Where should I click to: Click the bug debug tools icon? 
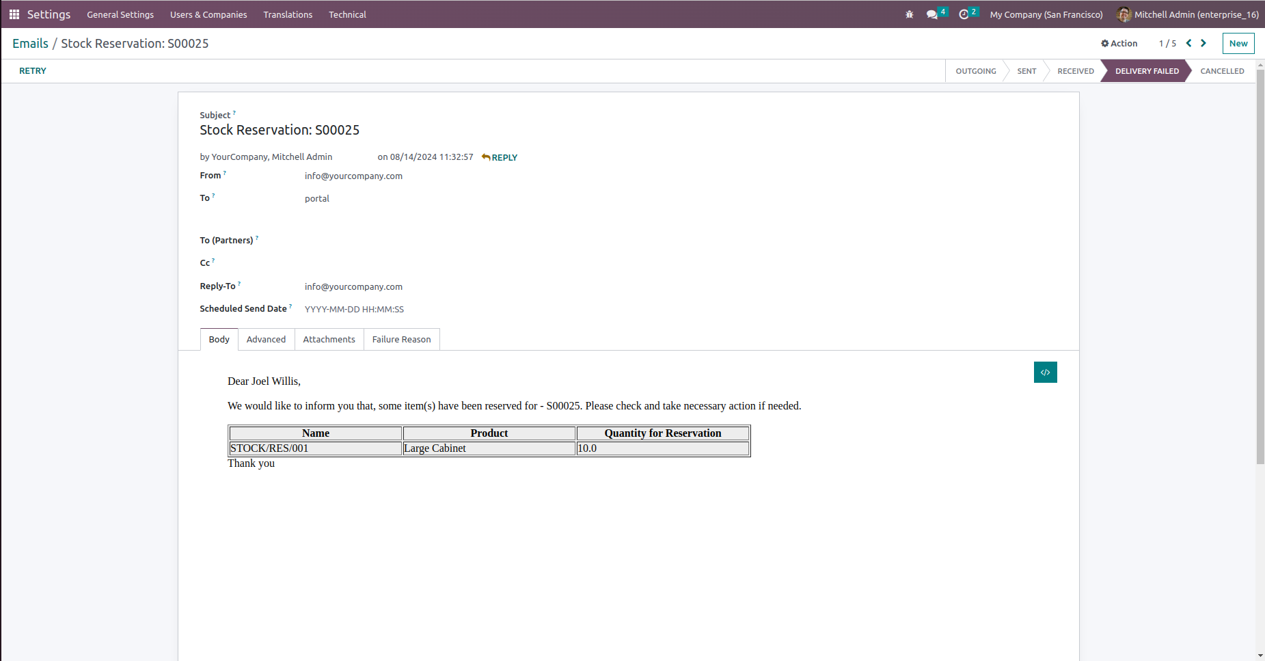pyautogui.click(x=909, y=14)
